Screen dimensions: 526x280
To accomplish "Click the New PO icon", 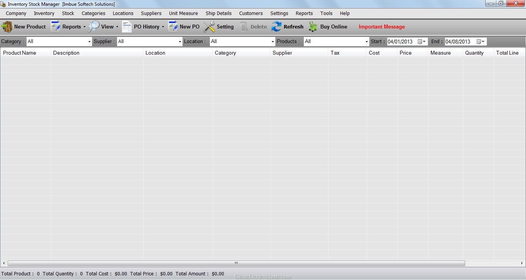I will point(173,27).
